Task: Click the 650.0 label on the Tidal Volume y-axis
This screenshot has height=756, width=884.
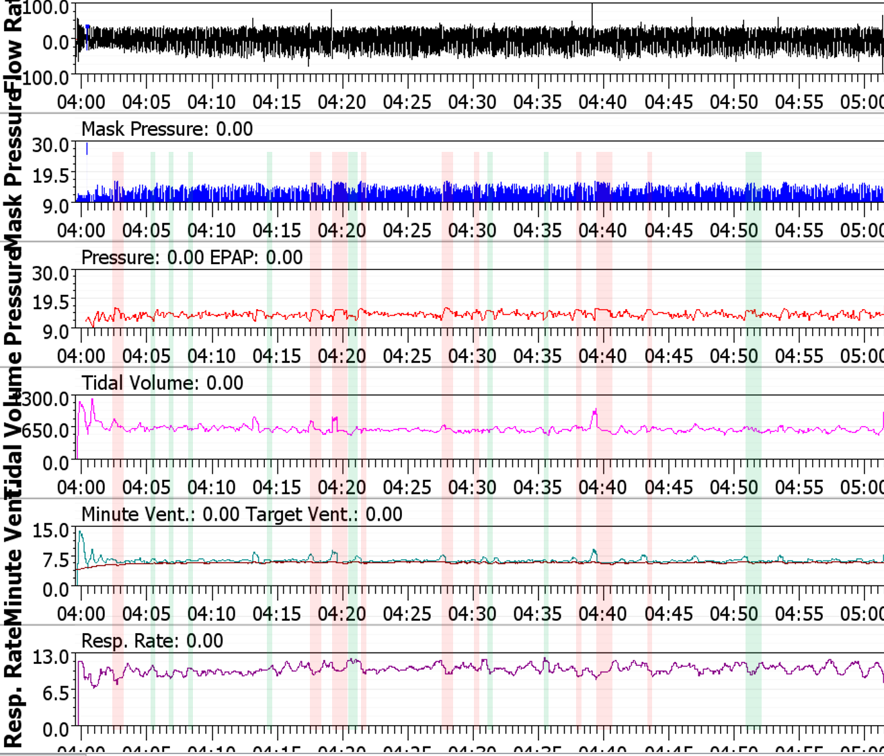Action: (x=46, y=430)
